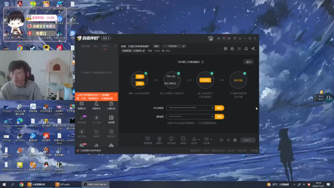
Task: Reveal the rtmp address with eye icon
Action: click(212, 108)
